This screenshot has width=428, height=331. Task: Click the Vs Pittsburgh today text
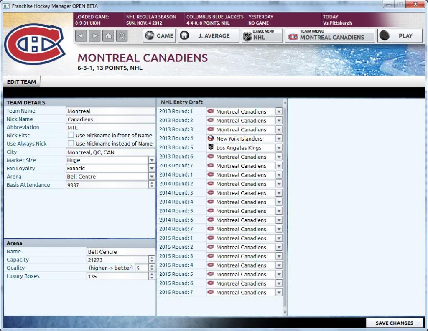coord(337,23)
